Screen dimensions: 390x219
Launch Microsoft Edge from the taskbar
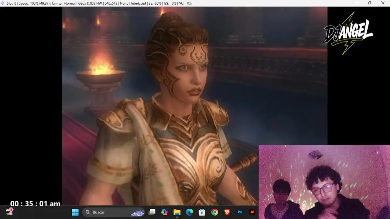click(x=190, y=212)
